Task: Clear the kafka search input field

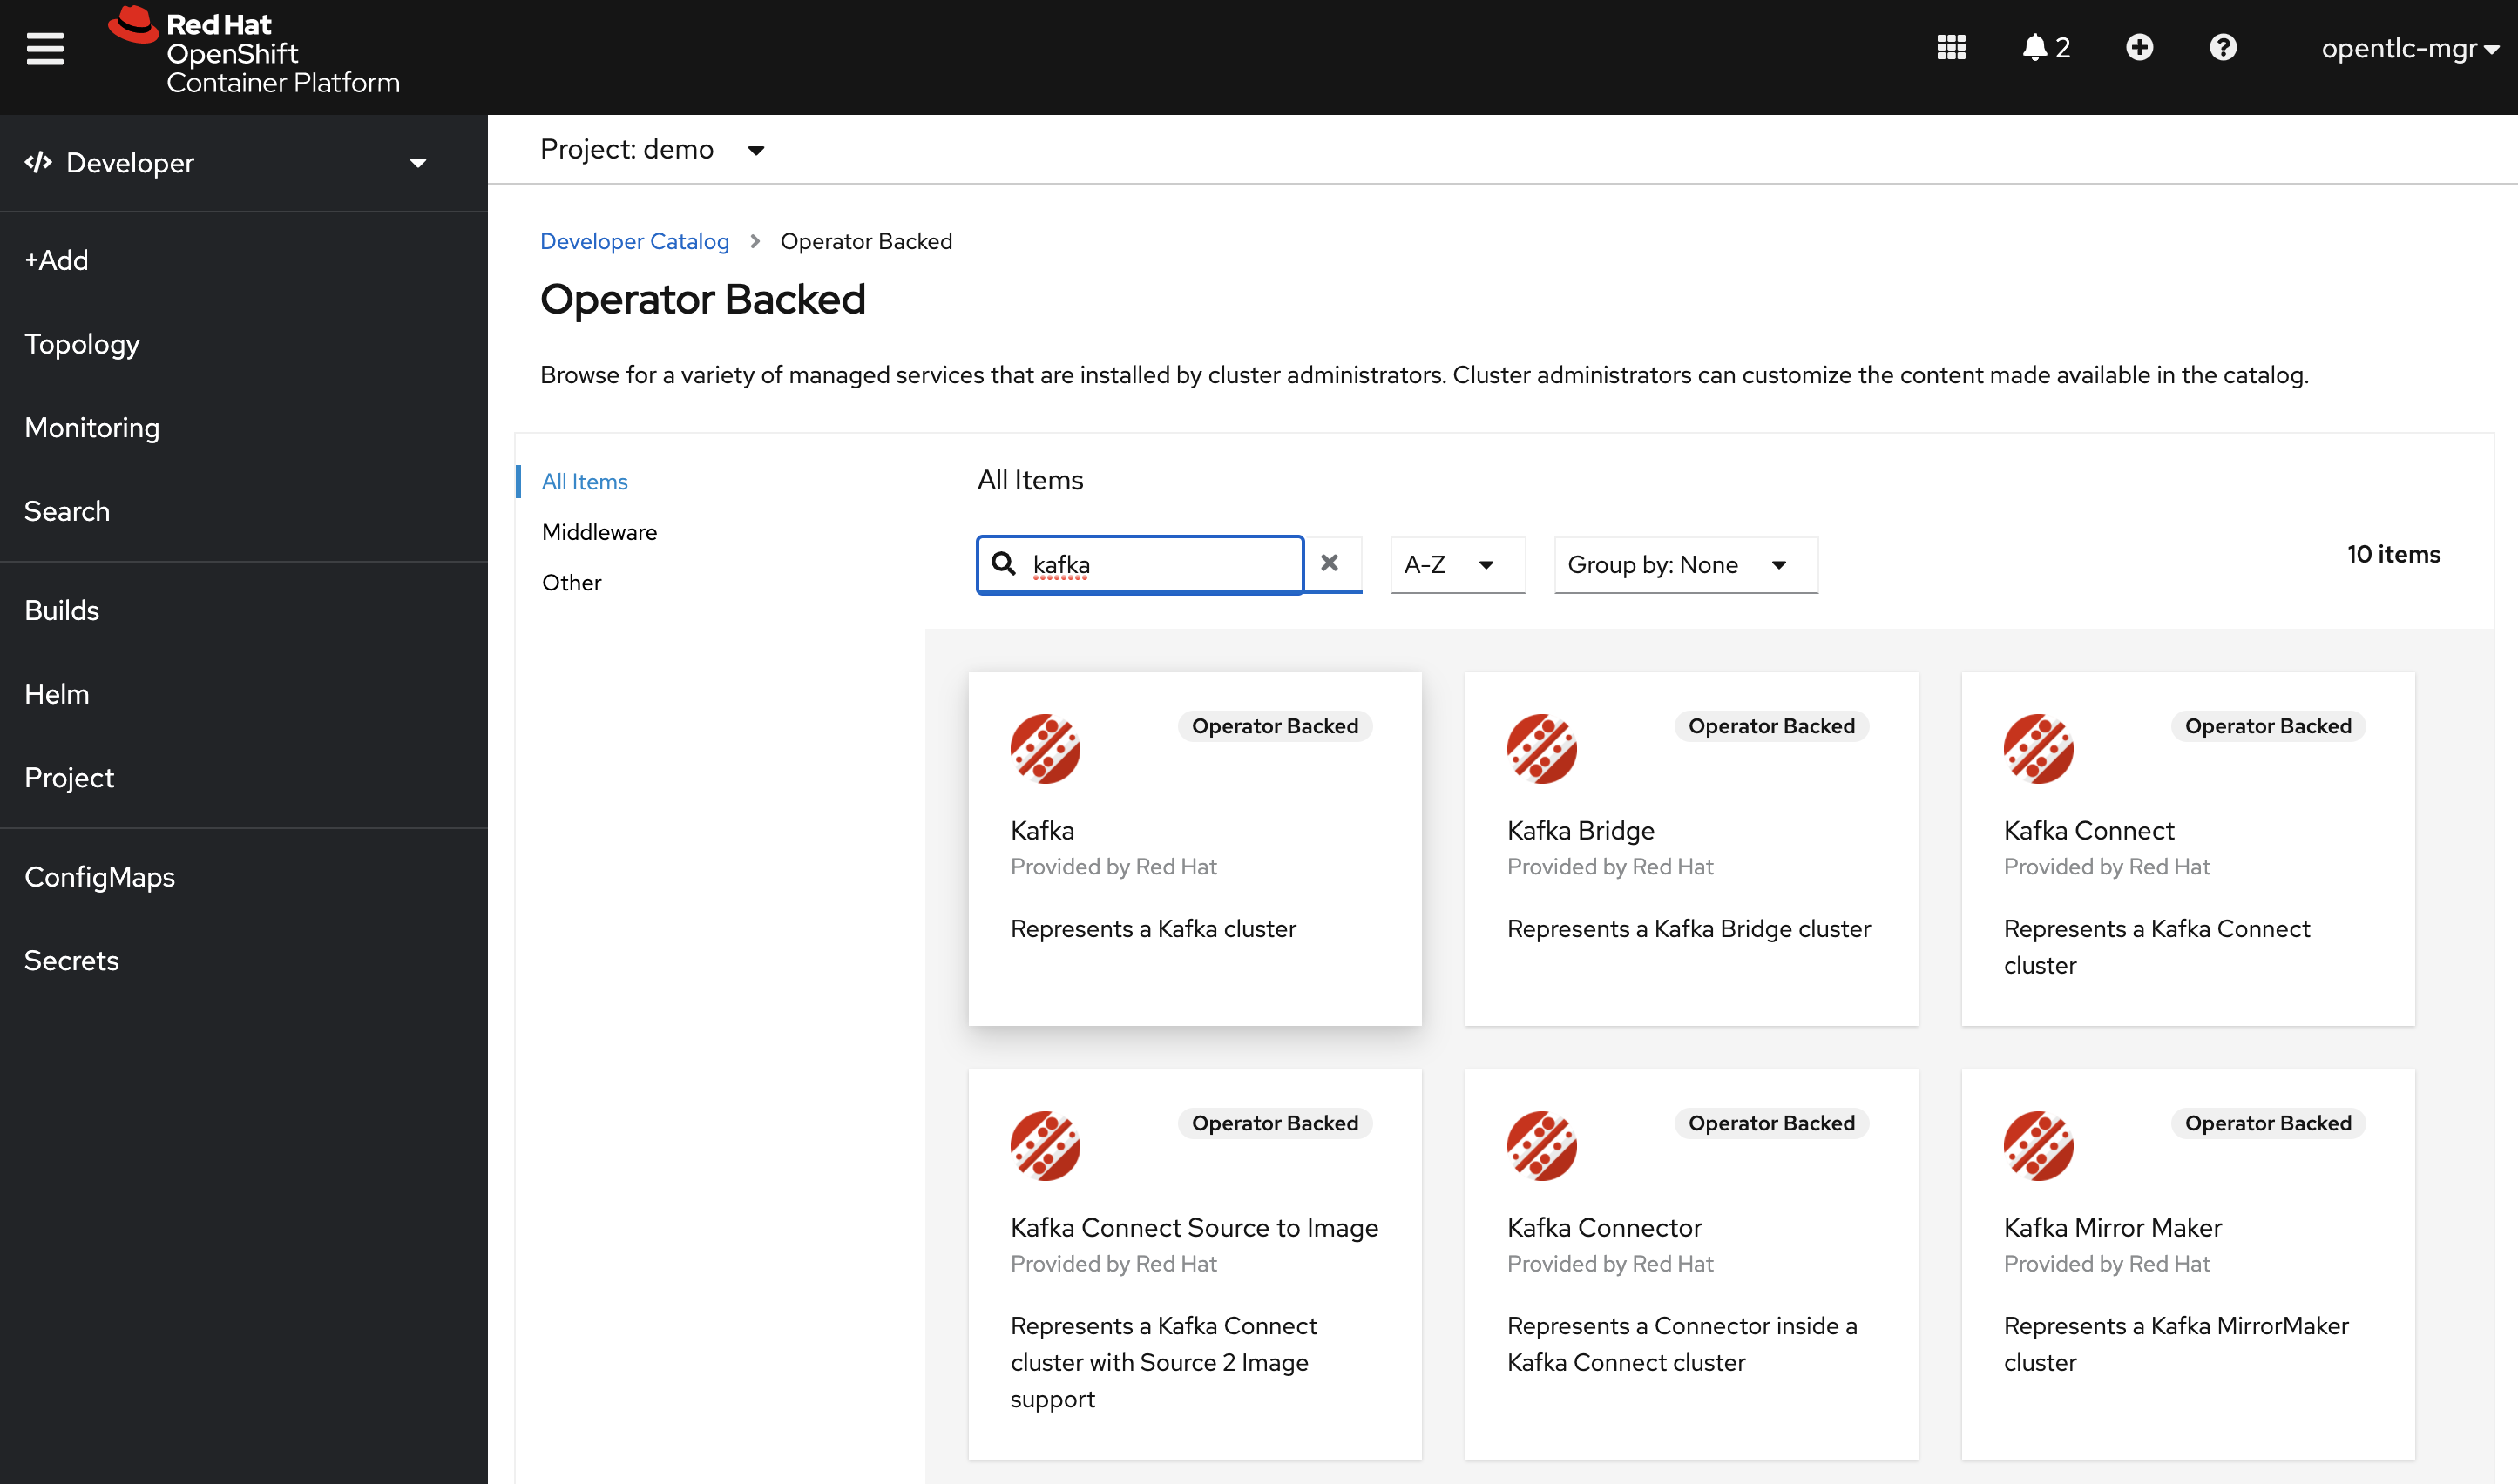Action: coord(1332,565)
